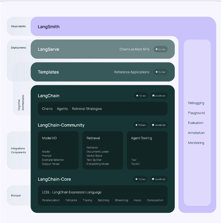Screen dimensions: 221x223
Task: Click the Python badge next to LangChain-Community
Action: (x=141, y=125)
